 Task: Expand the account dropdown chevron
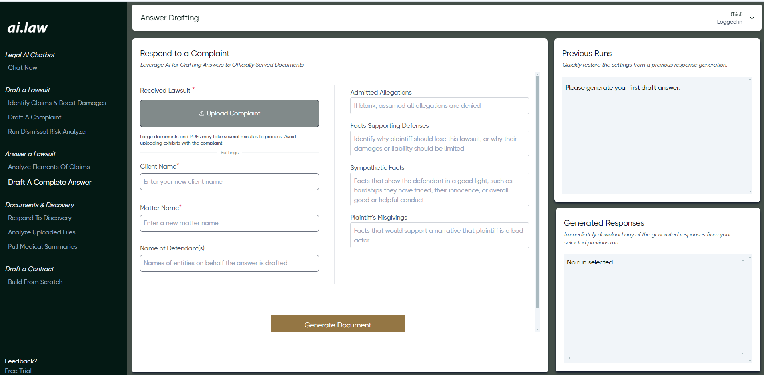pos(752,18)
